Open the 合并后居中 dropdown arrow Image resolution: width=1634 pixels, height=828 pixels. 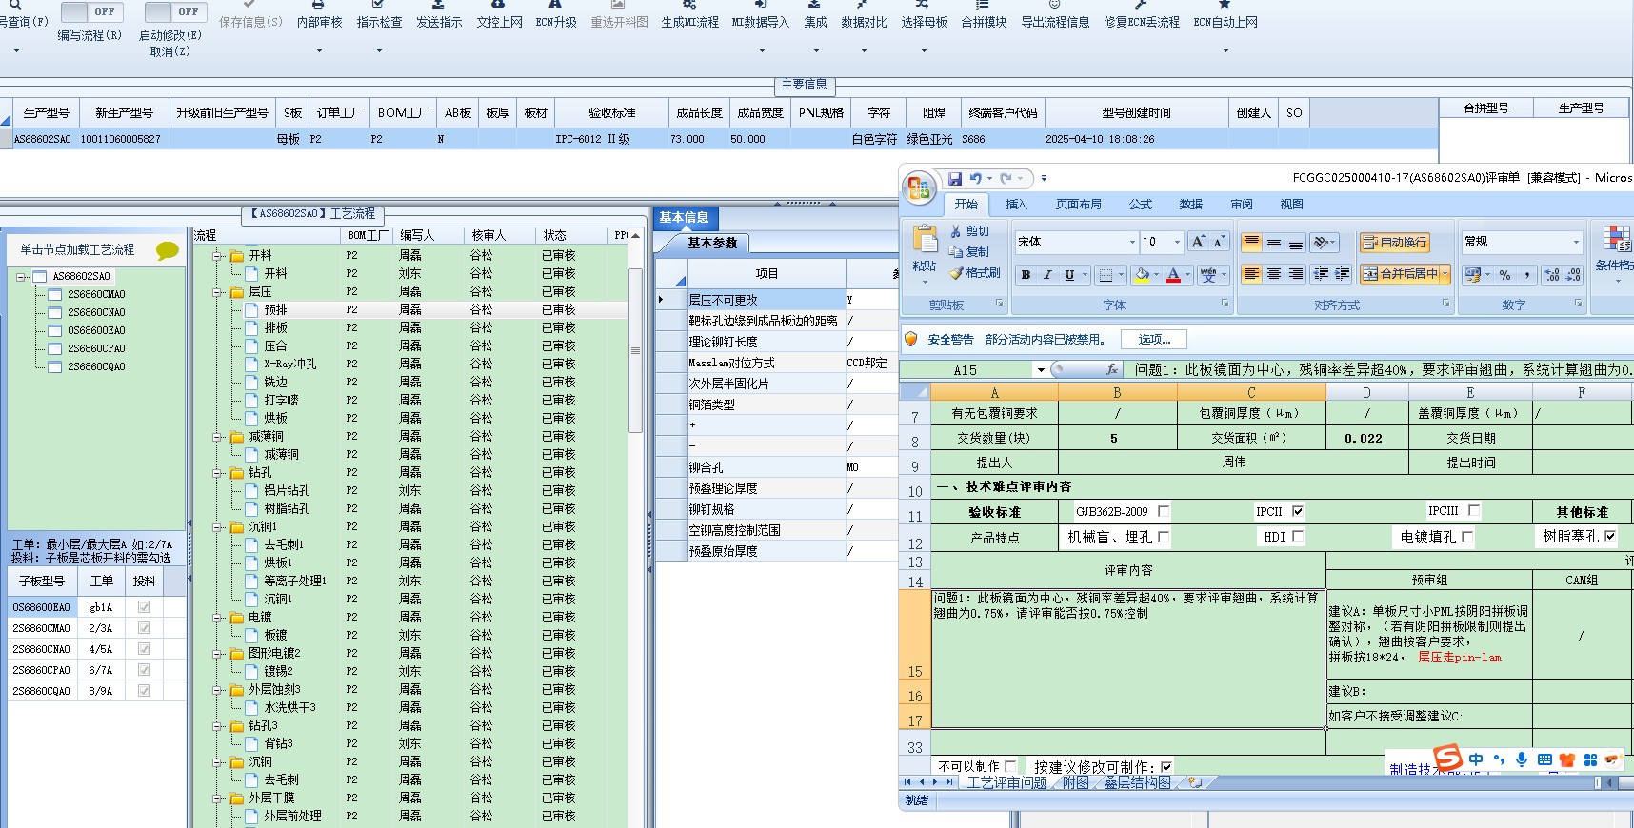[x=1445, y=274]
